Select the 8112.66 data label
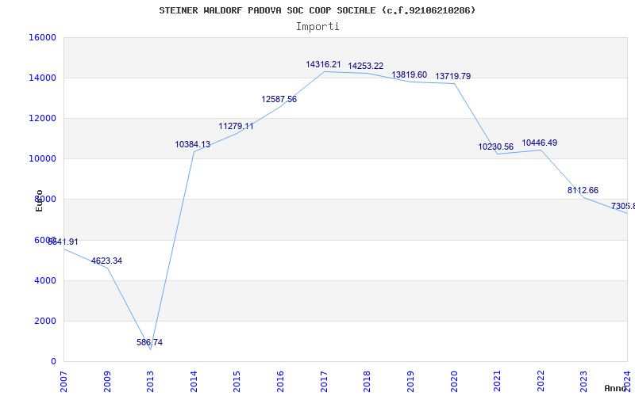635x396 pixels. click(583, 190)
